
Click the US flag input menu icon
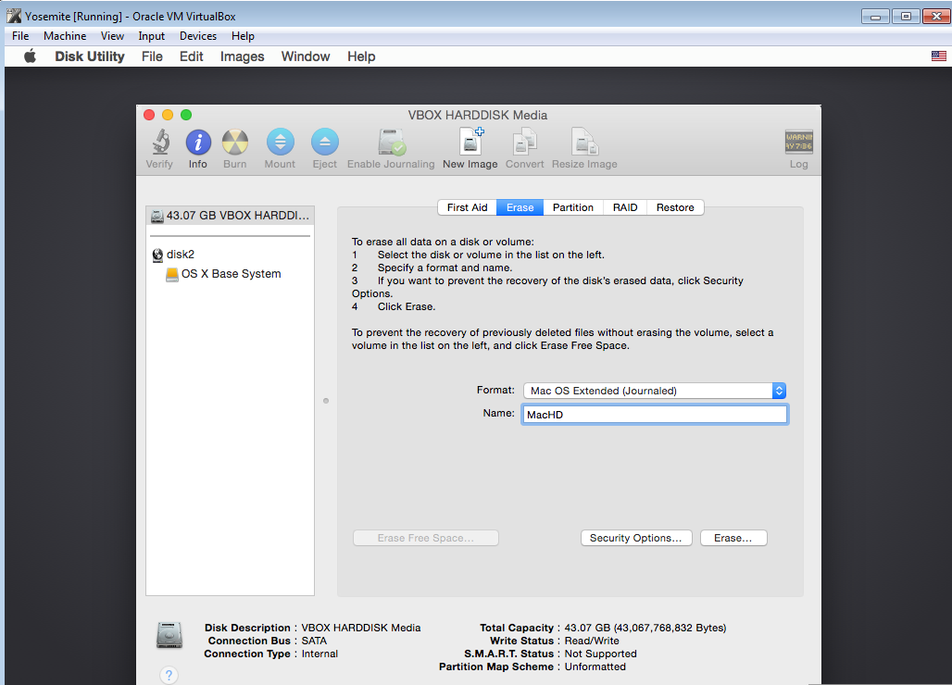tap(939, 56)
